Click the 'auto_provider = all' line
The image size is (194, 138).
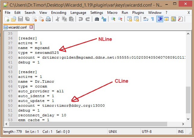(41, 91)
